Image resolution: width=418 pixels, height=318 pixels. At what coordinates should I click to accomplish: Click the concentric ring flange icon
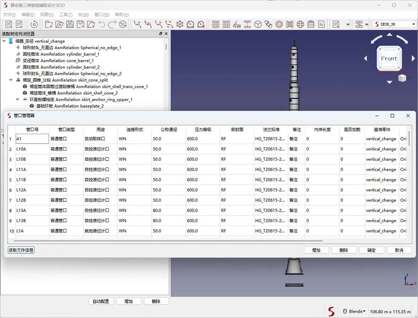(279, 24)
